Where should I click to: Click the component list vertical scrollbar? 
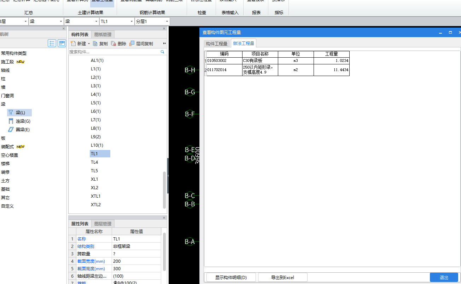coord(164,190)
